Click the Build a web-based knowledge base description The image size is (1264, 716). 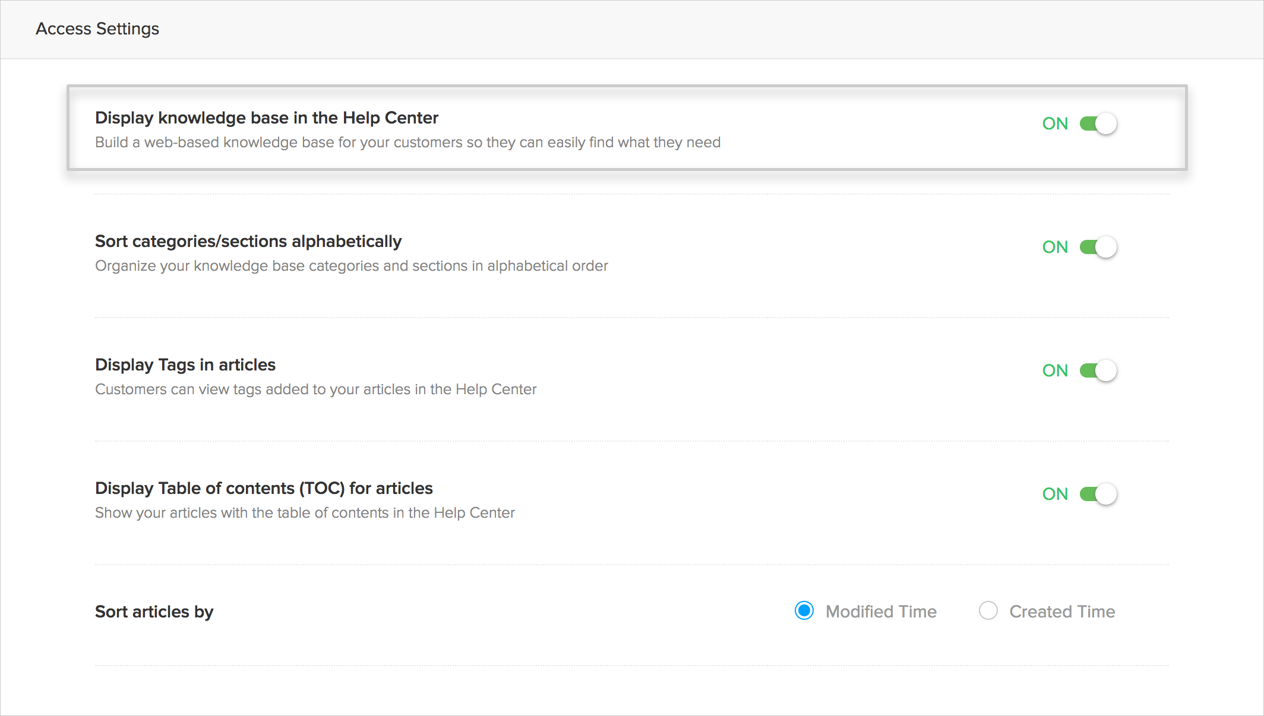coord(407,142)
